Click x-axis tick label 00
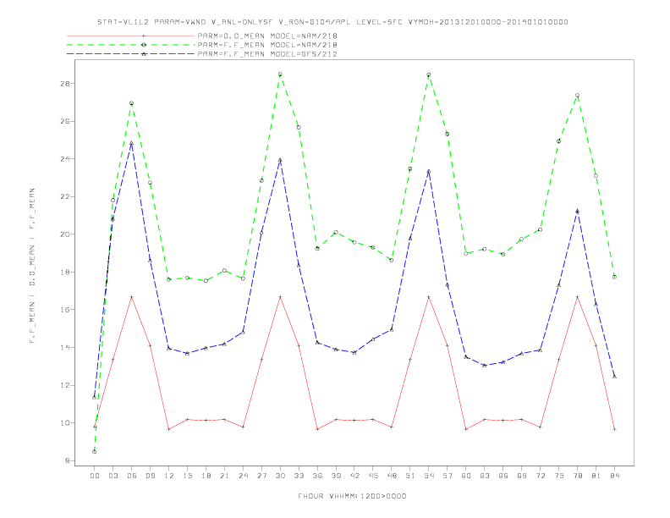This screenshot has height=518, width=670. coord(95,476)
